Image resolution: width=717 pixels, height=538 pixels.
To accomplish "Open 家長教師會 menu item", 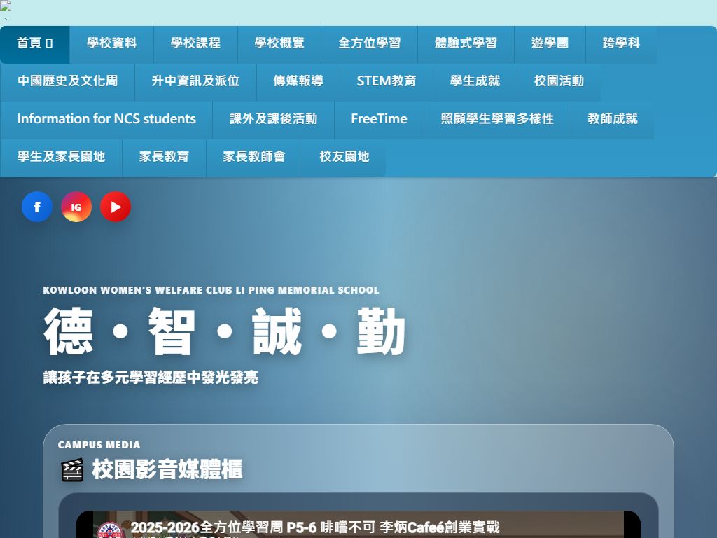I will pyautogui.click(x=254, y=158).
